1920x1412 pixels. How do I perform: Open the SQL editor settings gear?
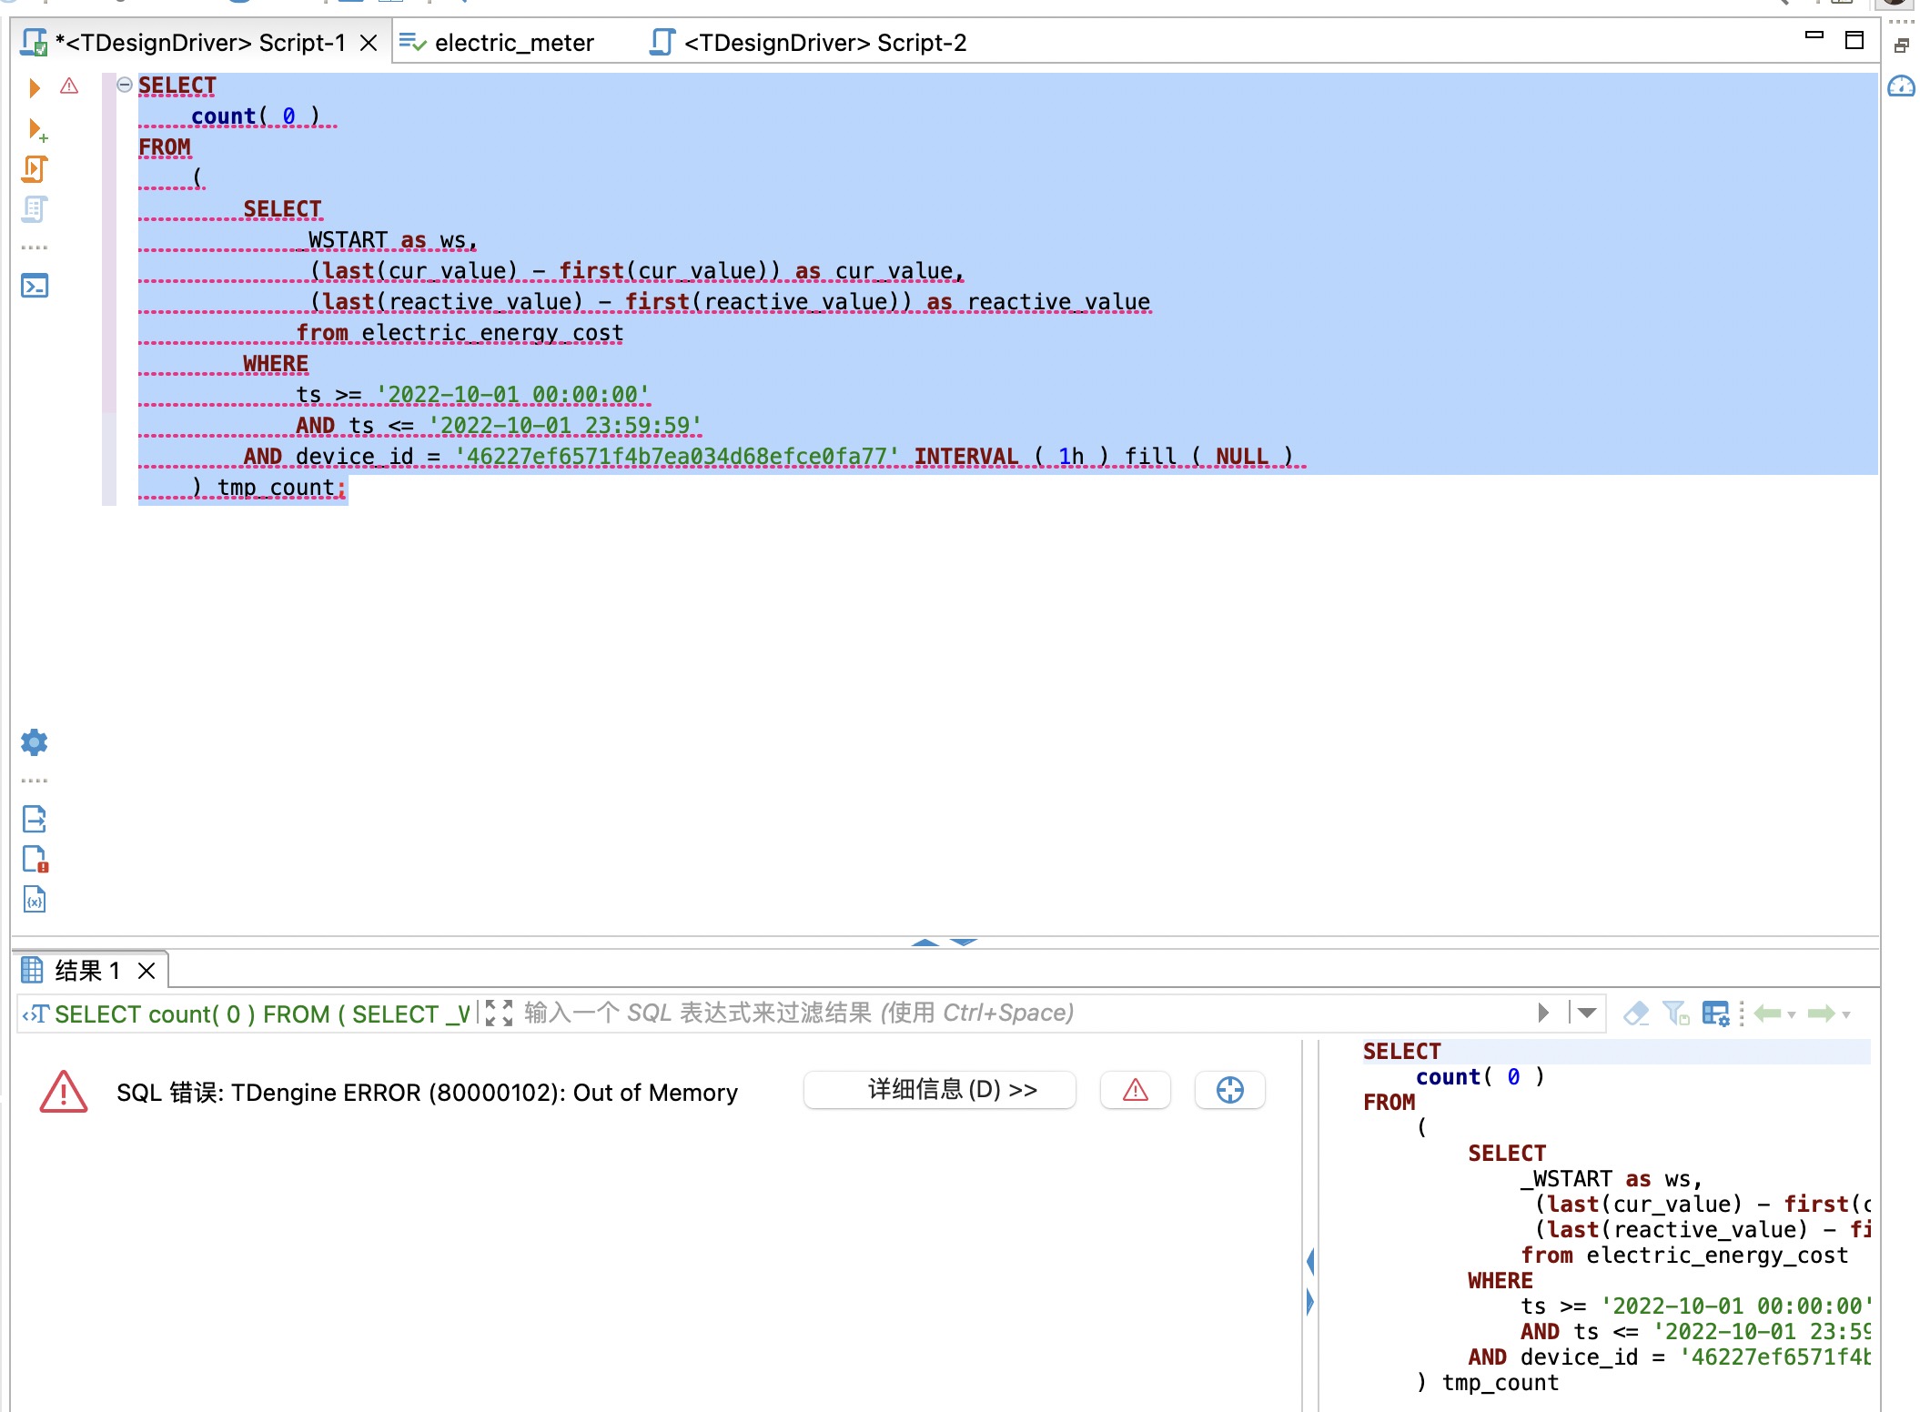[x=35, y=741]
